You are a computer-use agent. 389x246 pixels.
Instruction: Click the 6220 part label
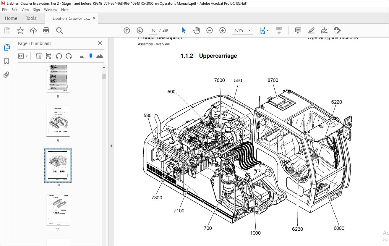(x=336, y=102)
